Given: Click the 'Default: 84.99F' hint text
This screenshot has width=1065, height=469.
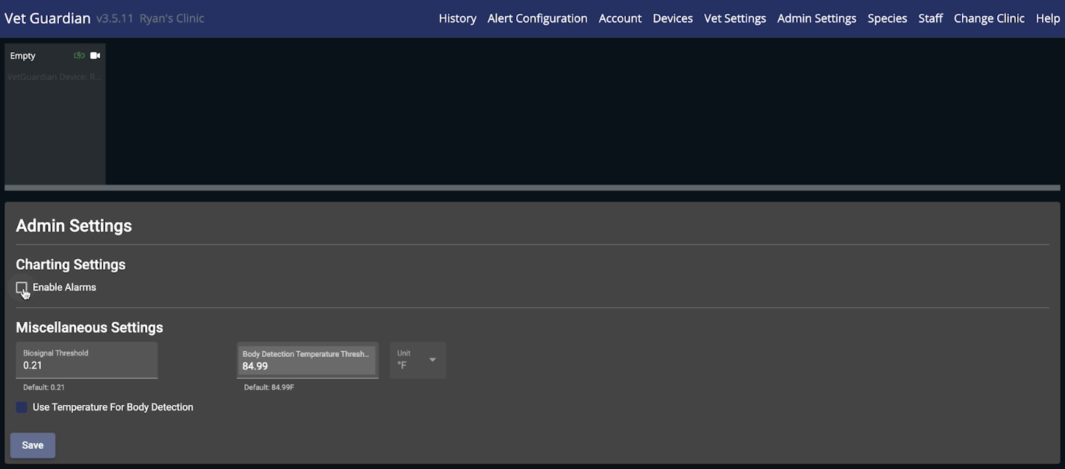Looking at the screenshot, I should (x=269, y=388).
